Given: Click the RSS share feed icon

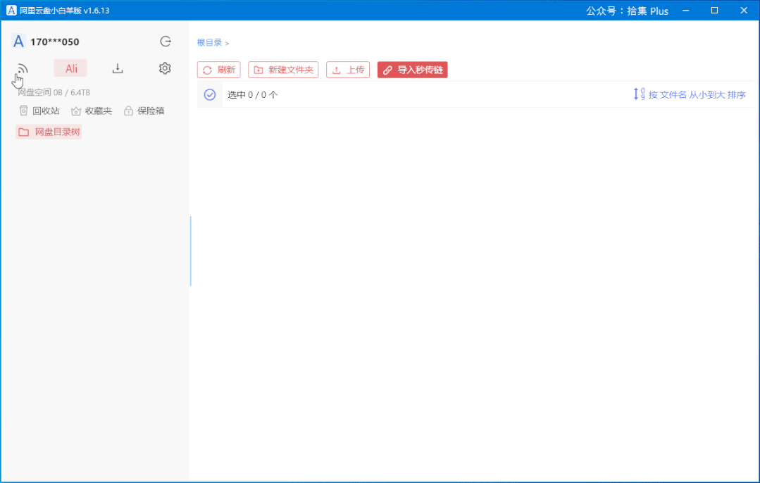Looking at the screenshot, I should coord(23,69).
